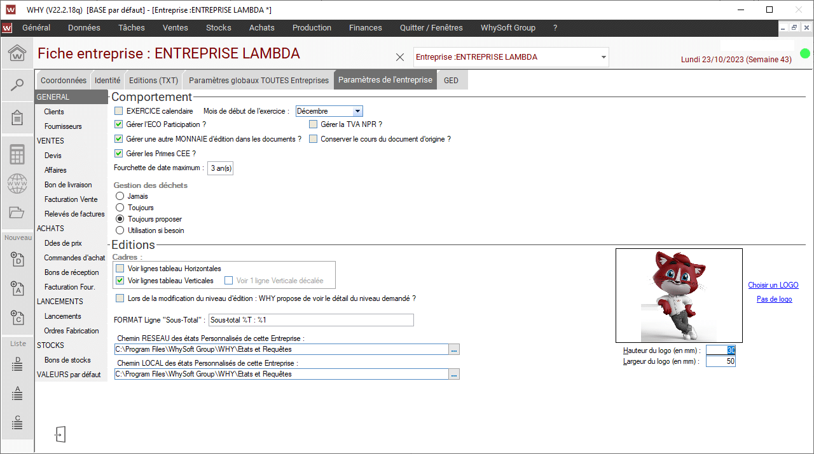This screenshot has width=814, height=454.
Task: Click the Largeur du logo field
Action: [x=721, y=361]
